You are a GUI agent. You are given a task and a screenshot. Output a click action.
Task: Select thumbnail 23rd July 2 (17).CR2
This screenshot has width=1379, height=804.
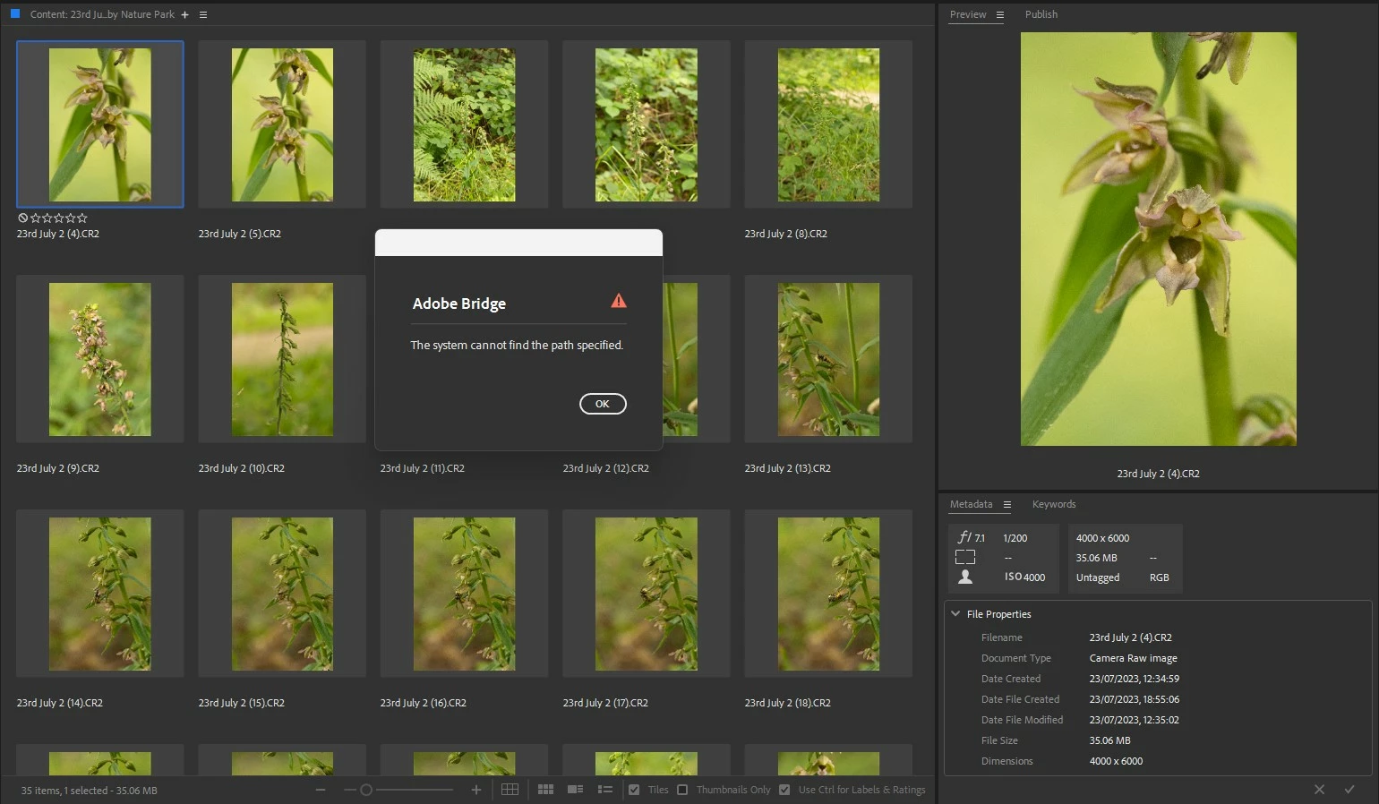[x=646, y=594]
